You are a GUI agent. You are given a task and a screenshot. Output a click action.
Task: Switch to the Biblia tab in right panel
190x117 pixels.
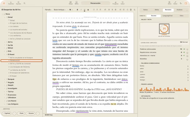click(x=157, y=10)
